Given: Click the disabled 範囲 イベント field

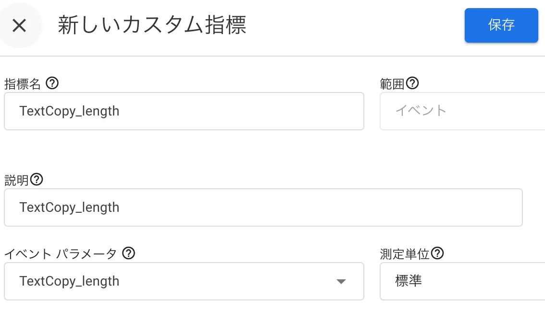Looking at the screenshot, I should coord(462,111).
